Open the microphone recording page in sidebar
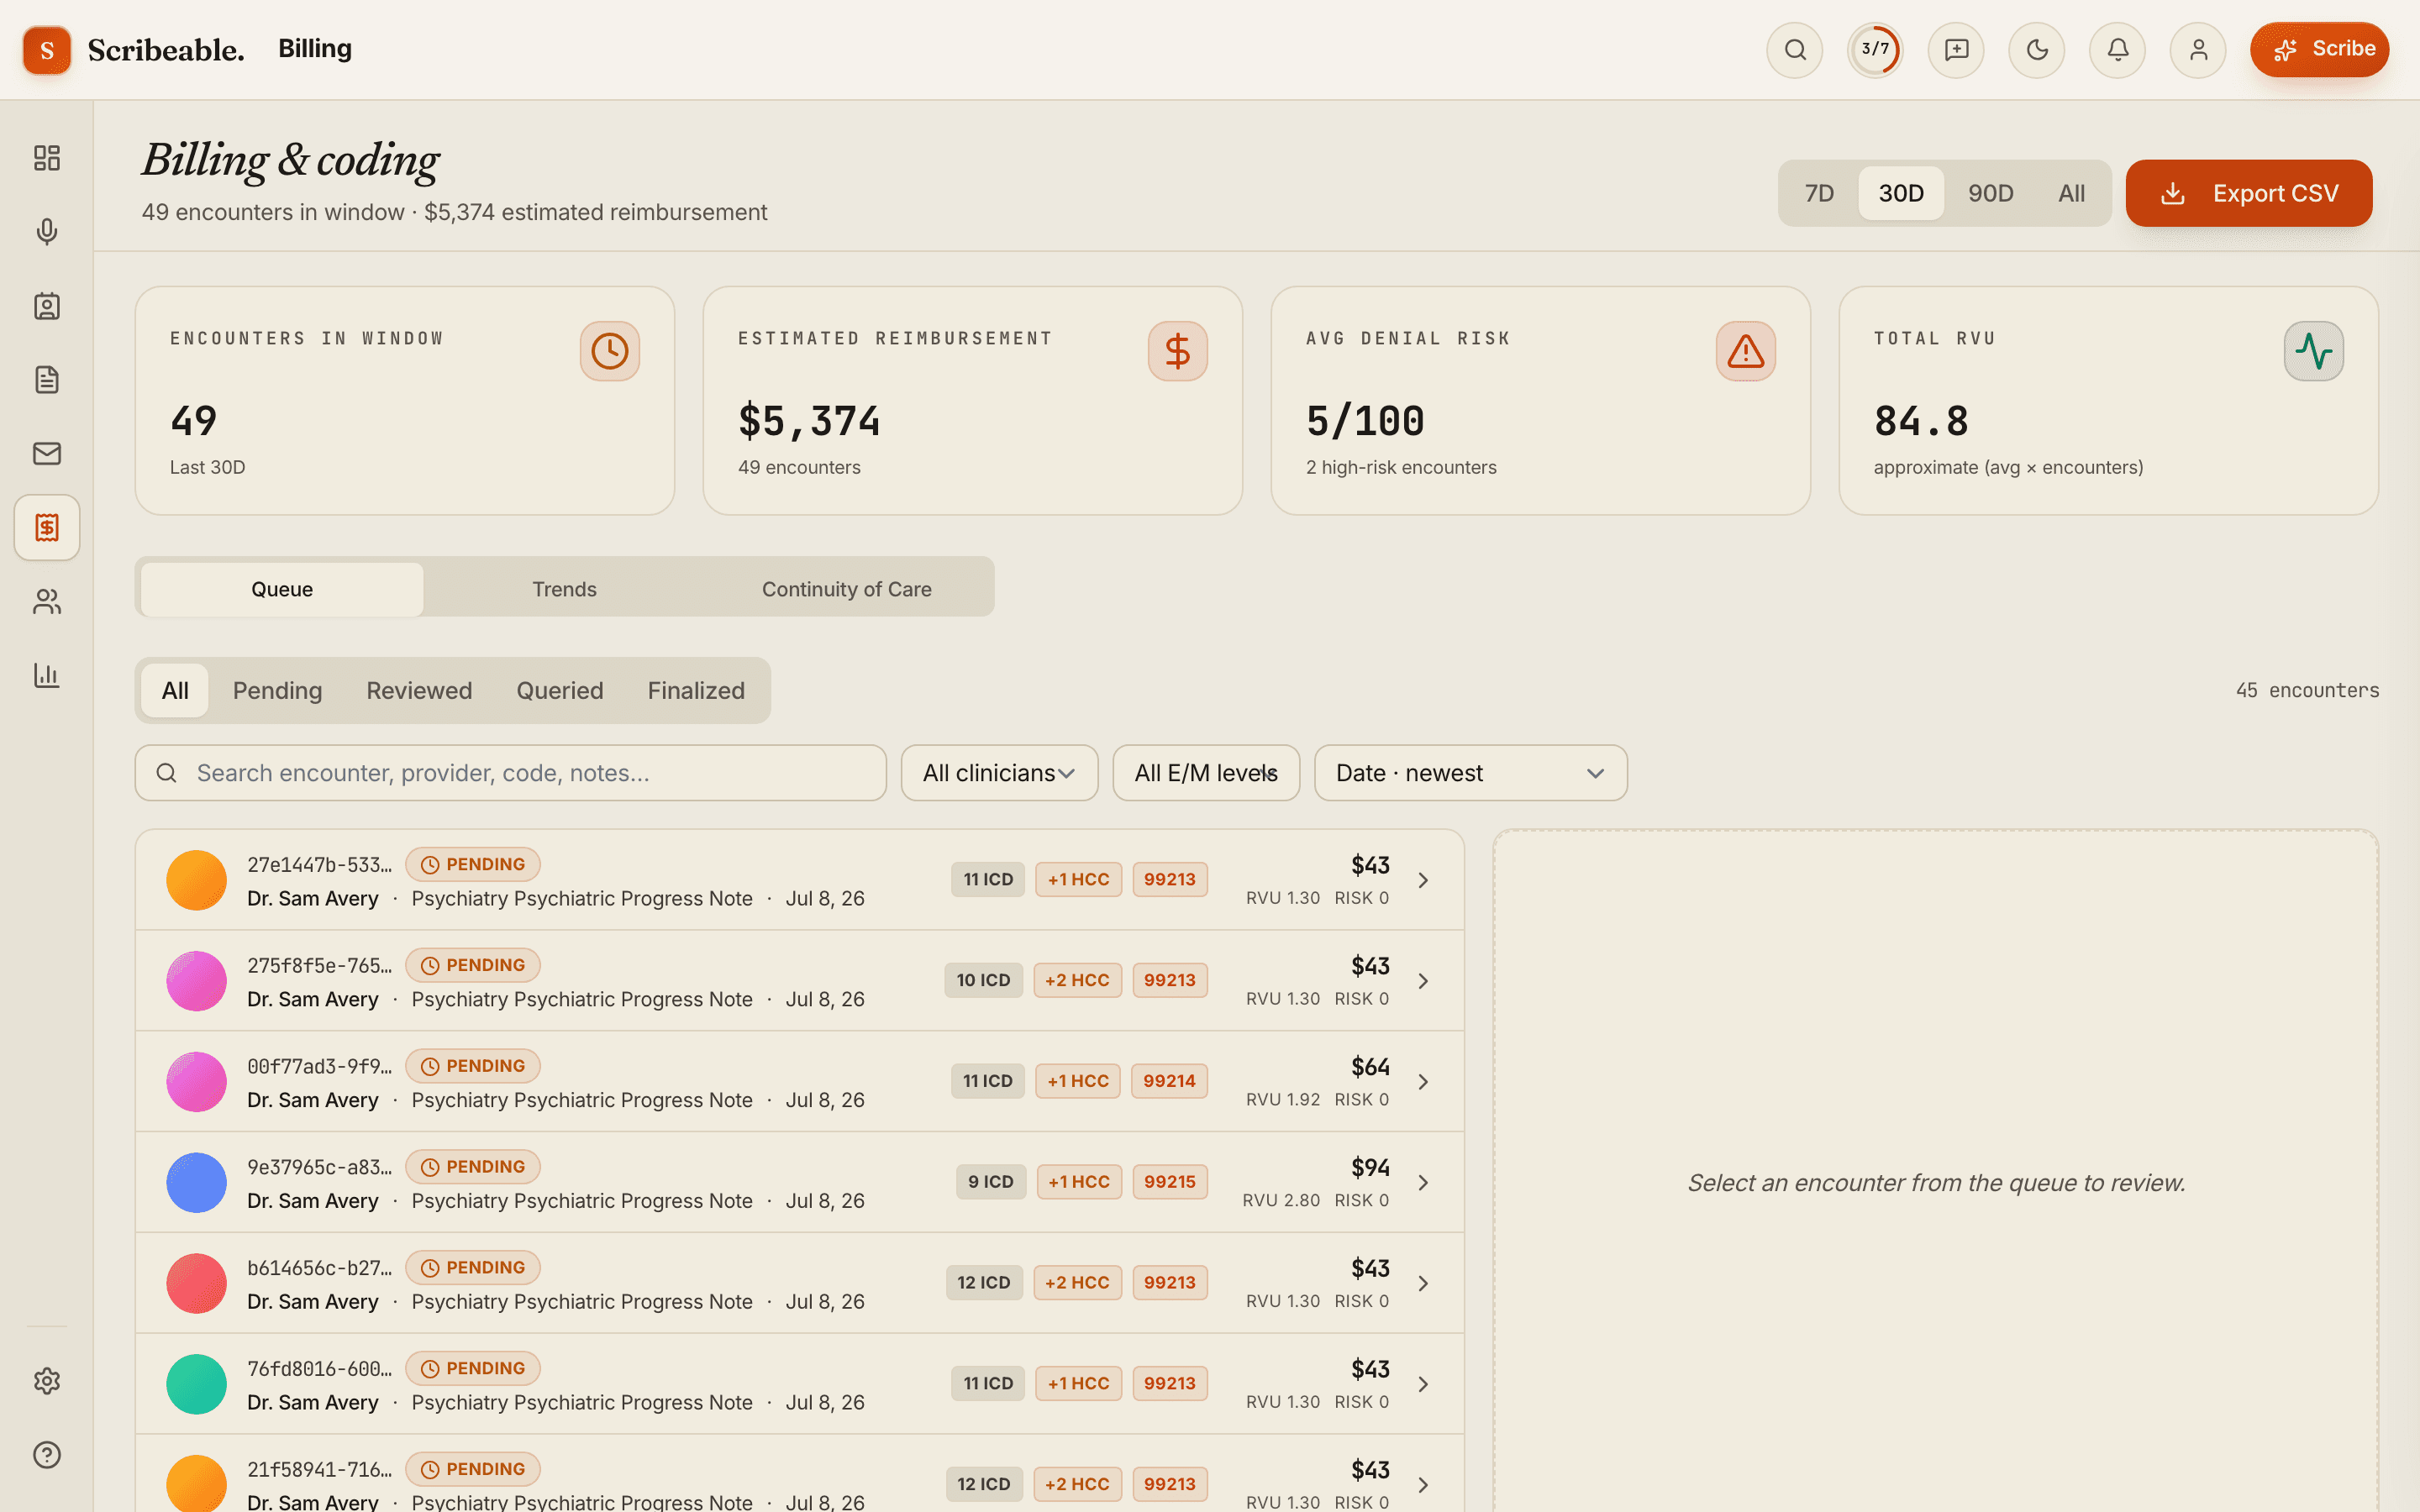 click(x=47, y=232)
